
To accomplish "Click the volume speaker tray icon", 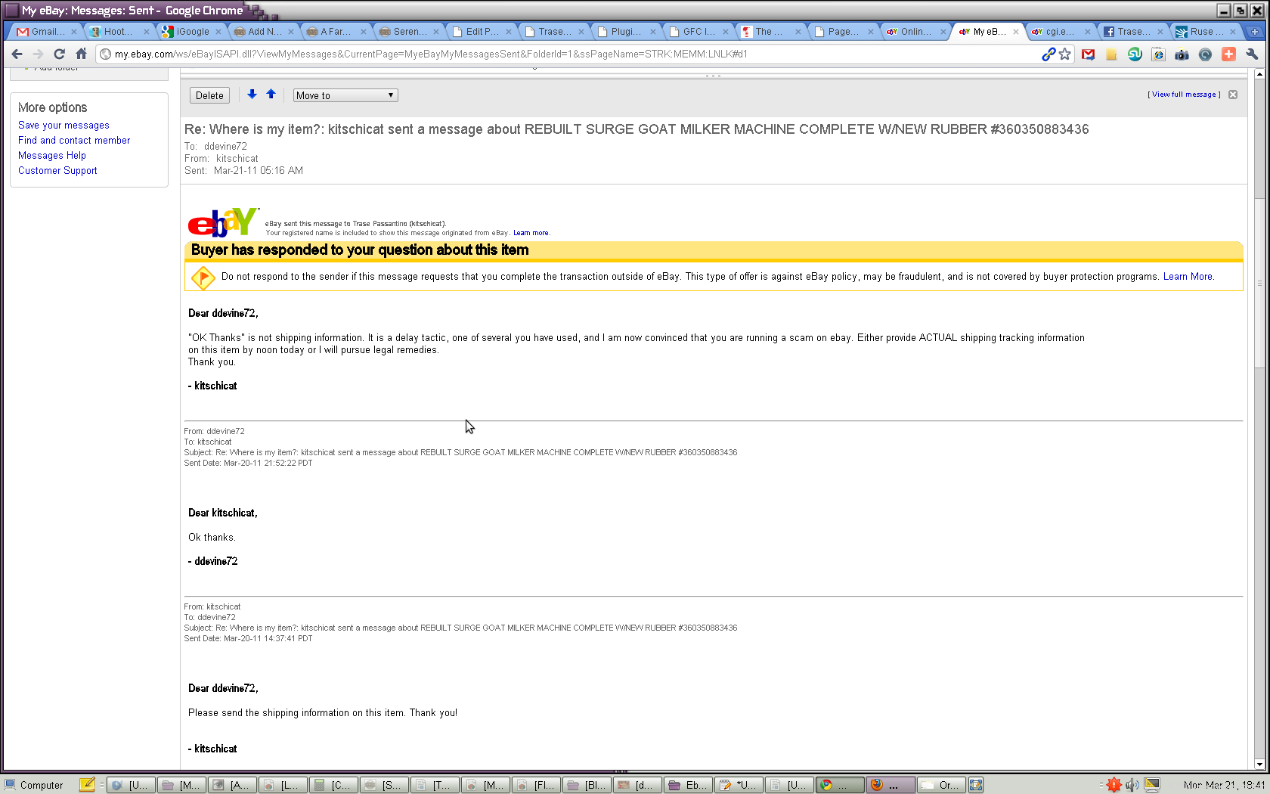I will (1132, 785).
